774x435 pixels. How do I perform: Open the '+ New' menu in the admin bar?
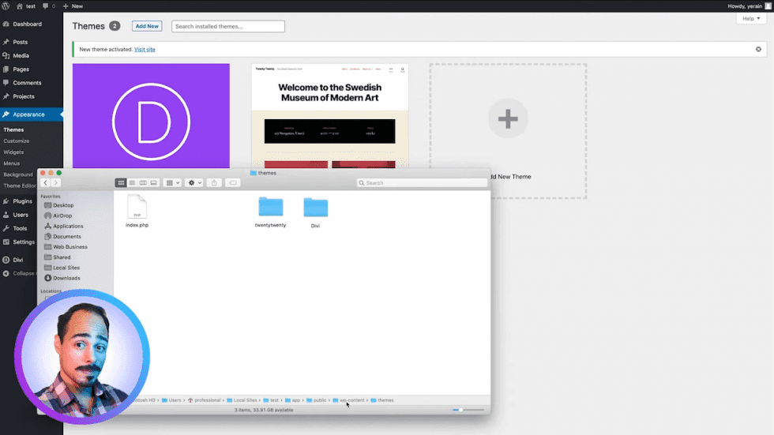[73, 6]
